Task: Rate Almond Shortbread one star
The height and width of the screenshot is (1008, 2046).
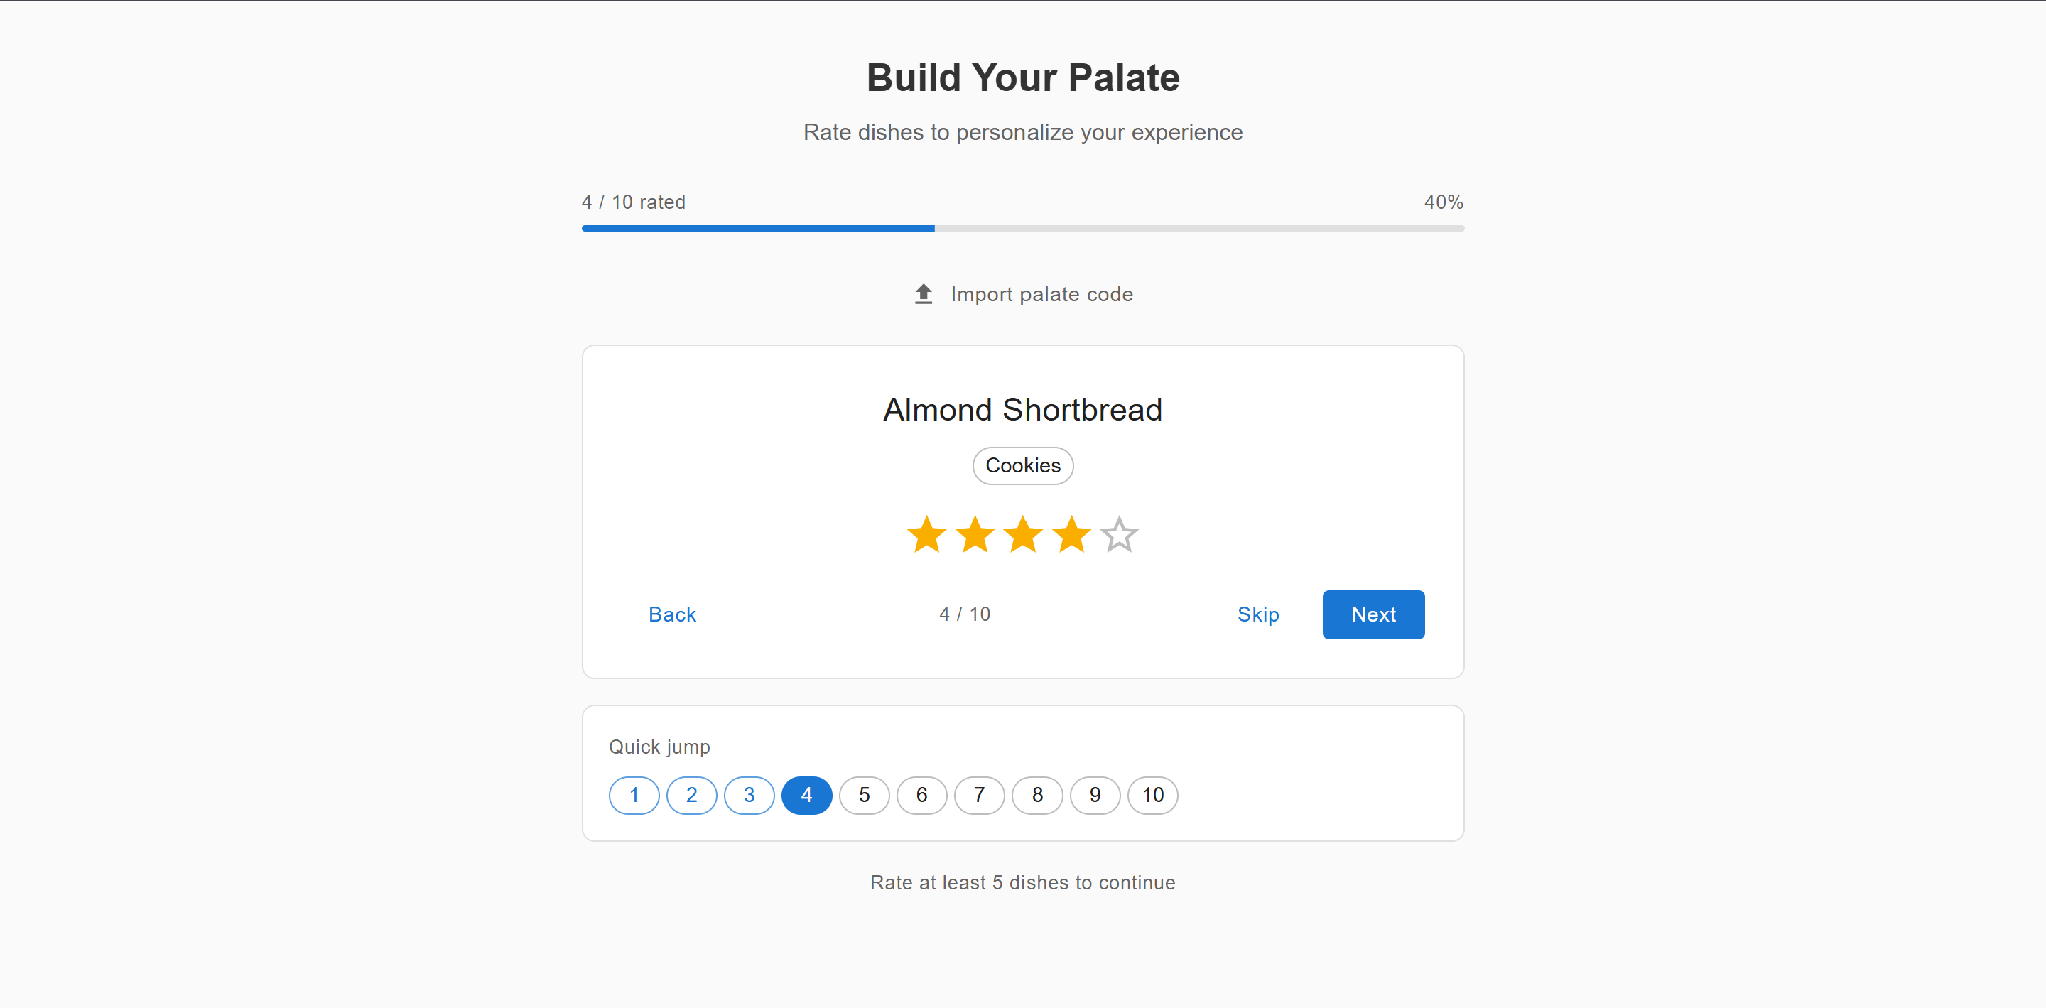Action: (x=926, y=535)
